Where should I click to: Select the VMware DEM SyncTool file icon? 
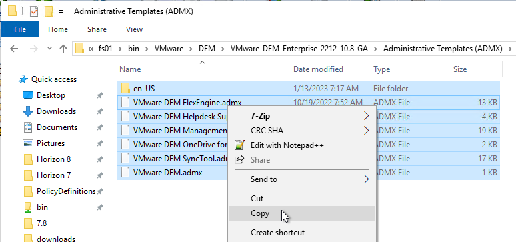tap(125, 159)
